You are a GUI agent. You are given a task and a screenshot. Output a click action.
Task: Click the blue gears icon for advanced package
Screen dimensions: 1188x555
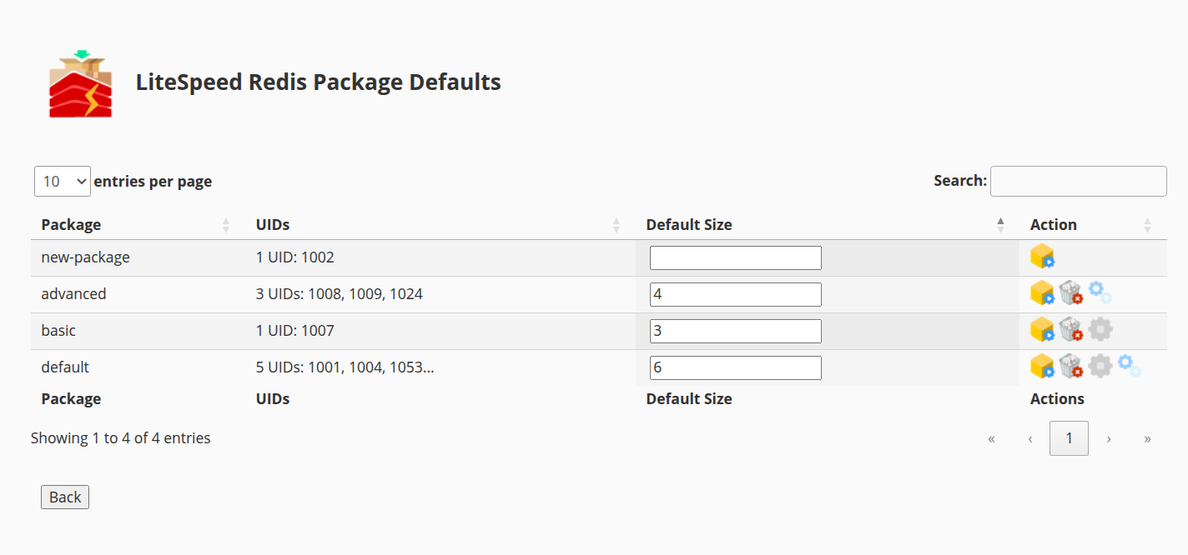click(1099, 292)
